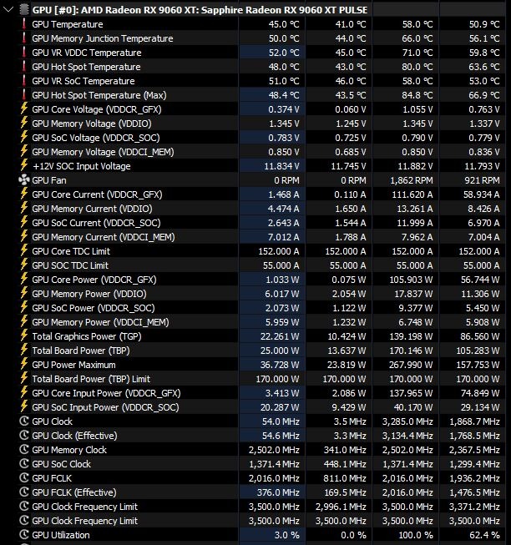Click maximum GPU Clock value 3,285.0 MHz

407,421
